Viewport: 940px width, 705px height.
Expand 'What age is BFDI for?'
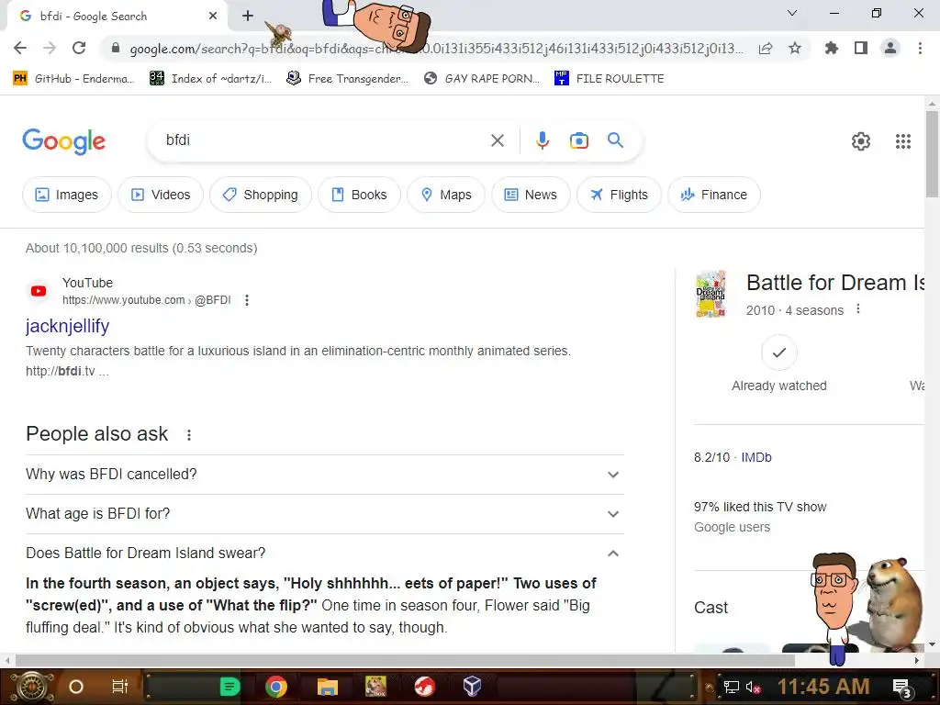click(324, 514)
